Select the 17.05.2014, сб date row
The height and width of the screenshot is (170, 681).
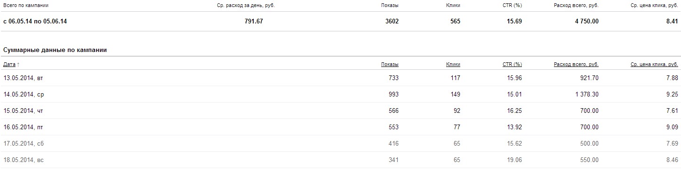[x=340, y=143]
